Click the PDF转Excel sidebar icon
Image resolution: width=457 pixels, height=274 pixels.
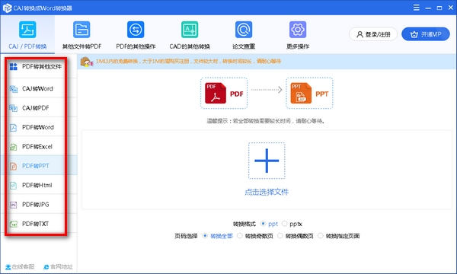14,147
